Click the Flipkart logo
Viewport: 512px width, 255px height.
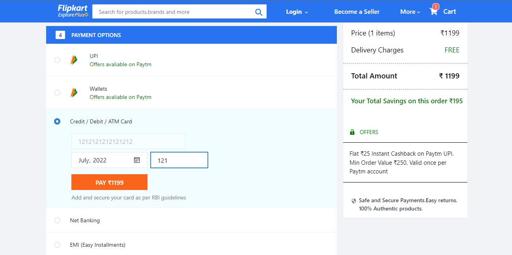(x=73, y=8)
